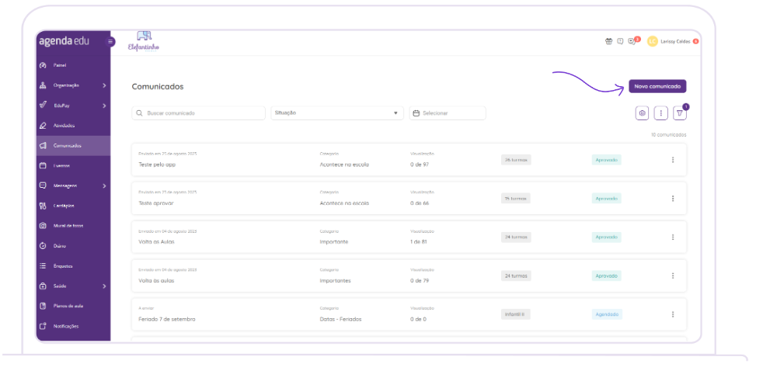Click the Datas - Feriados category
The image size is (763, 374).
[x=340, y=319]
